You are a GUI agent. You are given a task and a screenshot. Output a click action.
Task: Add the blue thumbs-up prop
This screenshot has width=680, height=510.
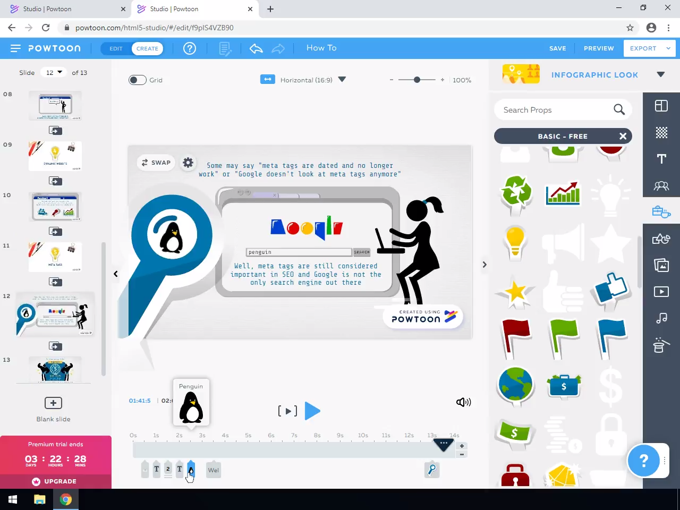point(611,290)
